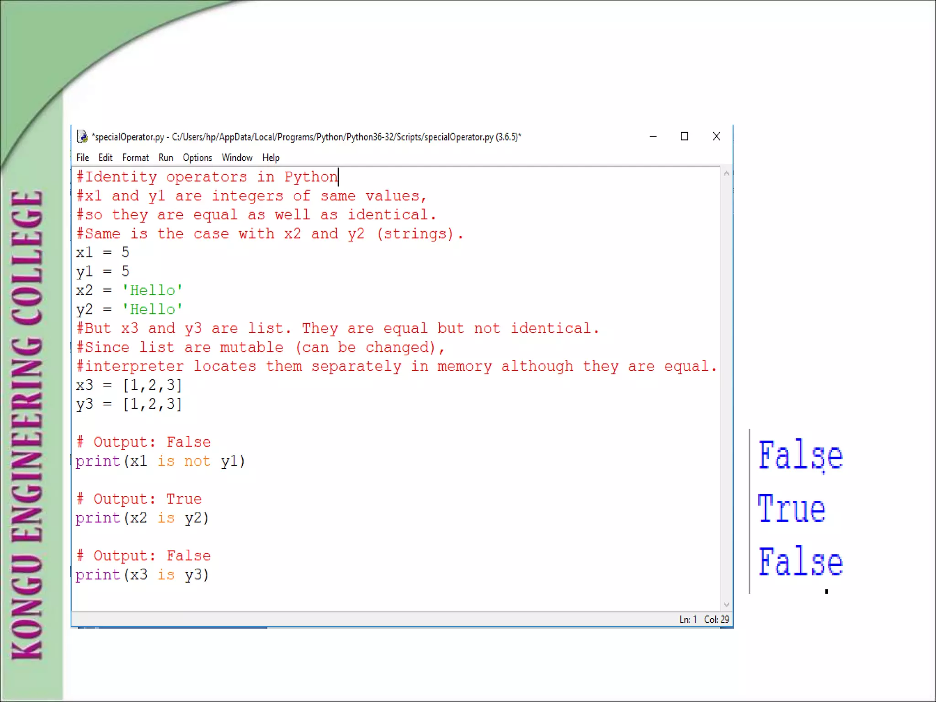
Task: Click the scrollbar up arrow
Action: 726,174
